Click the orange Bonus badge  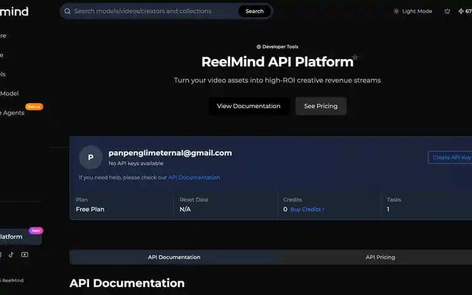click(34, 106)
